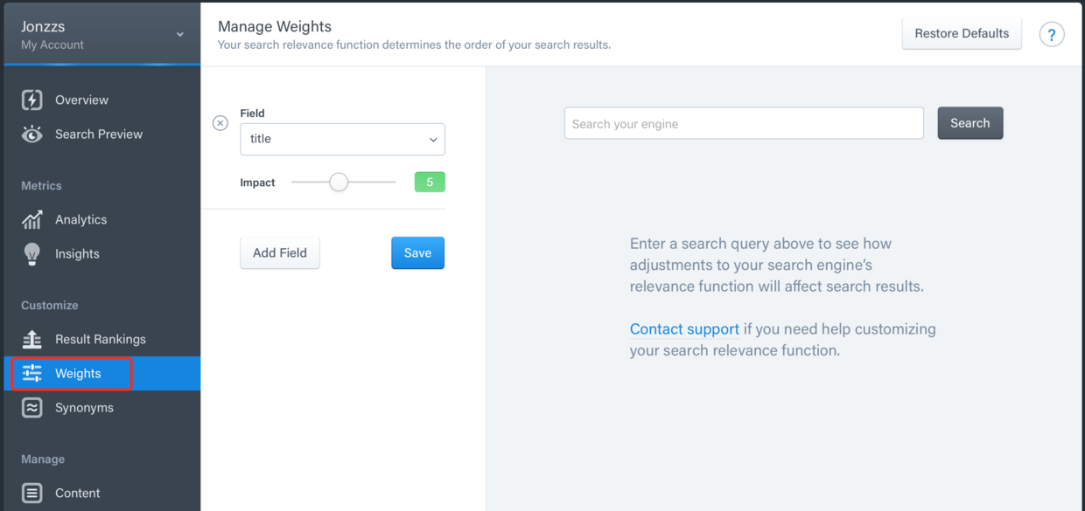This screenshot has width=1085, height=511.
Task: Click the Insights lightbulb icon
Action: tap(32, 254)
